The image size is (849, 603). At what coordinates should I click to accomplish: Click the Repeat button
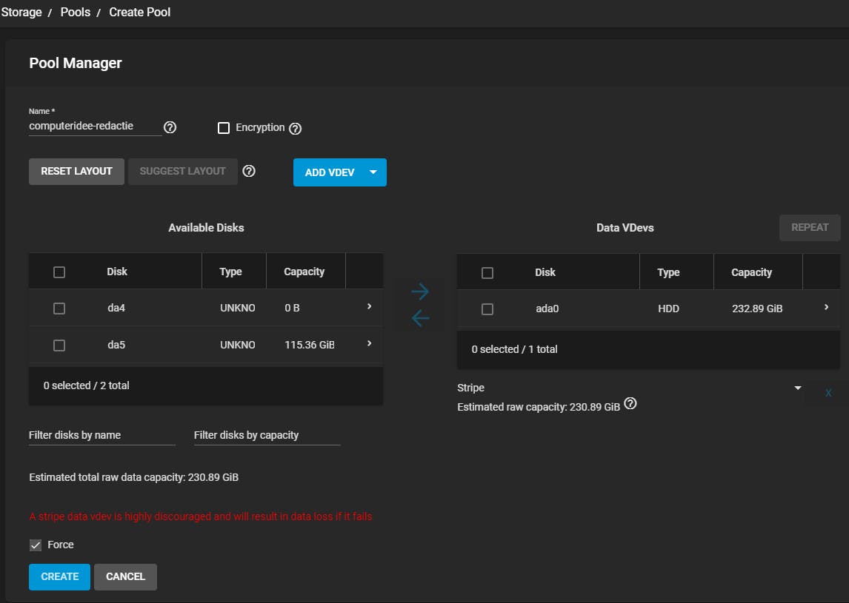click(x=810, y=228)
